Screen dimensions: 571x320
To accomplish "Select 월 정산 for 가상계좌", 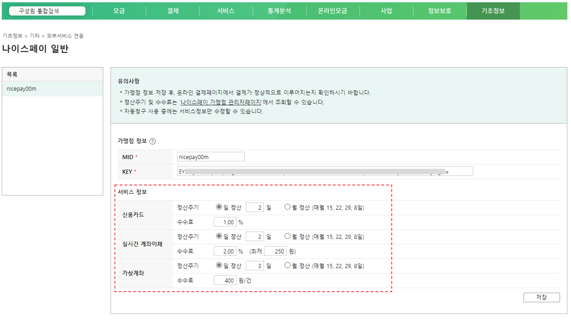I will coord(287,265).
